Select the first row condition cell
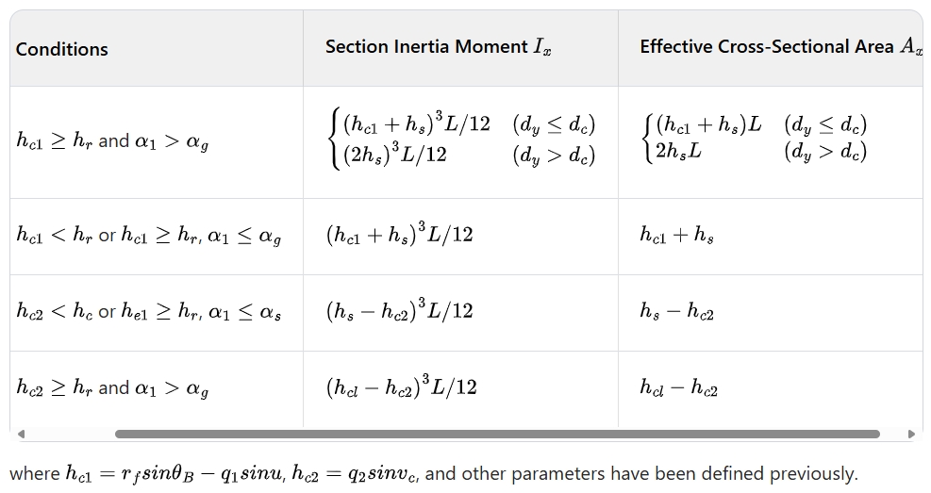The image size is (931, 493). [157, 142]
